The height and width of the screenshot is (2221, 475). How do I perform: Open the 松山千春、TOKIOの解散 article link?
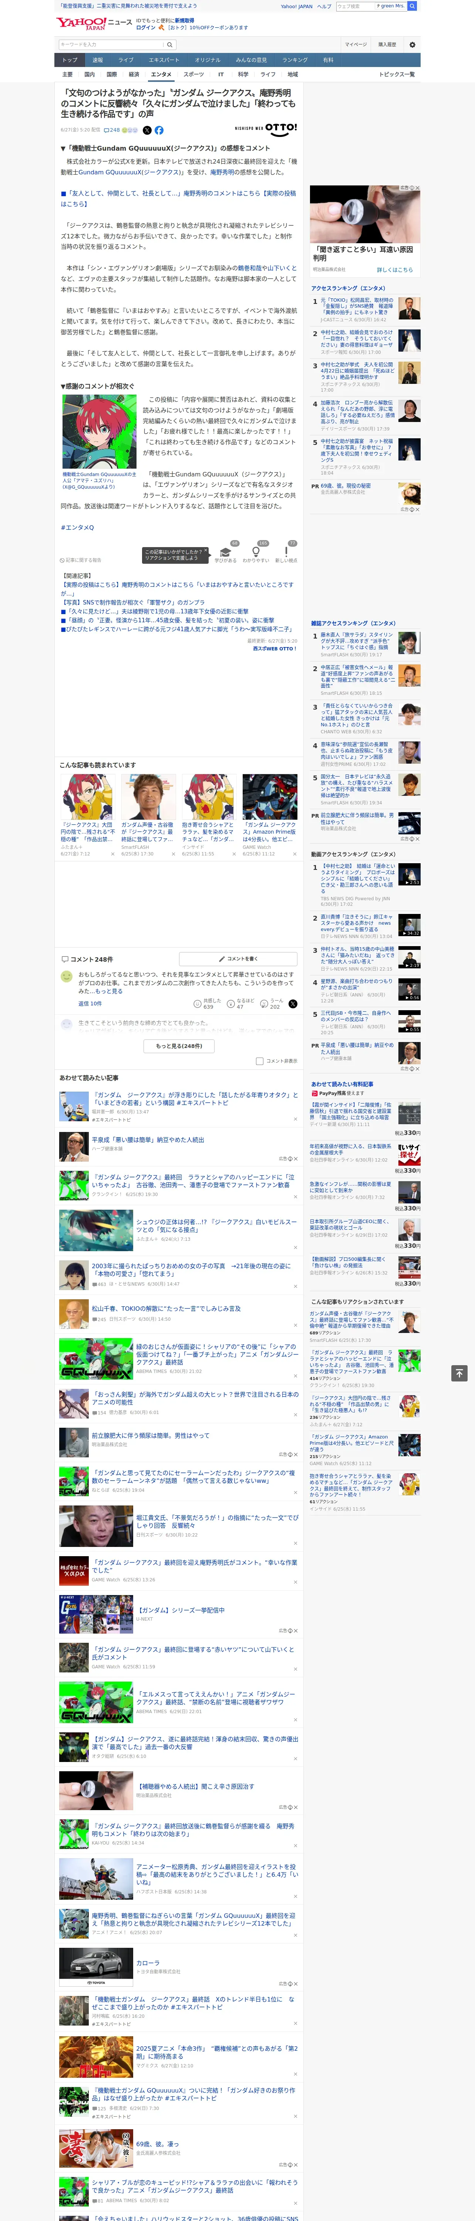point(166,1309)
